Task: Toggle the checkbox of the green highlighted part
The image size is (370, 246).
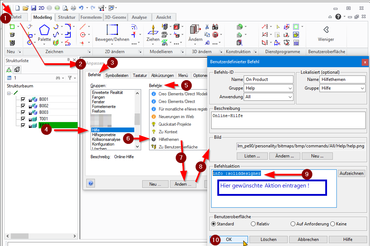Action: pyautogui.click(x=23, y=125)
